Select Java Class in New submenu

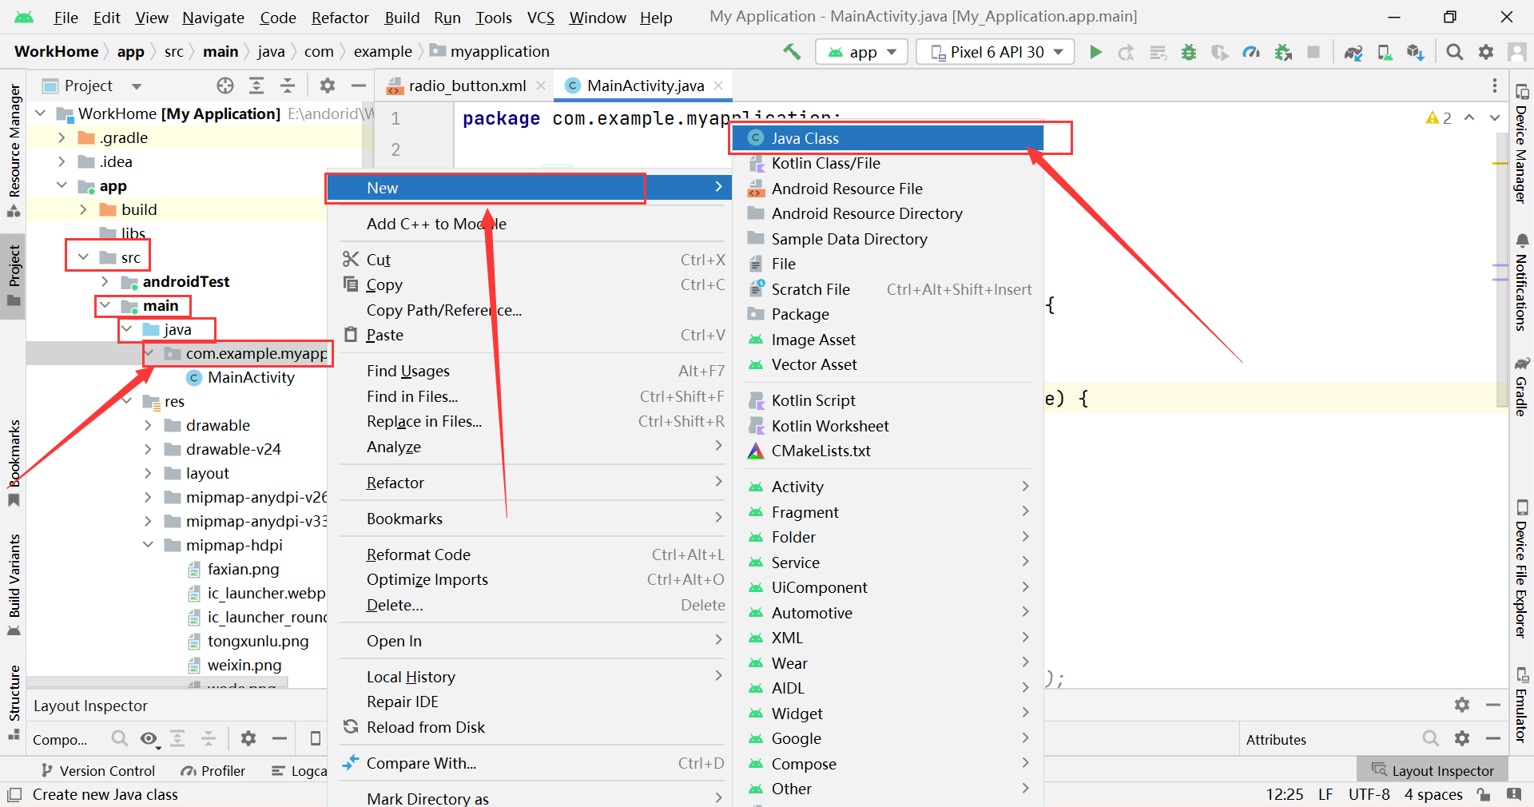pos(888,138)
